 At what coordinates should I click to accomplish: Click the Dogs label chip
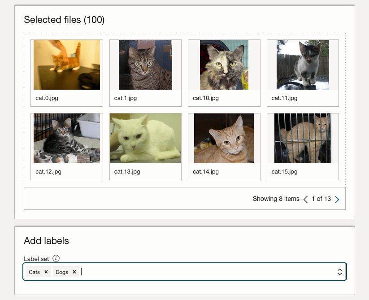(62, 272)
